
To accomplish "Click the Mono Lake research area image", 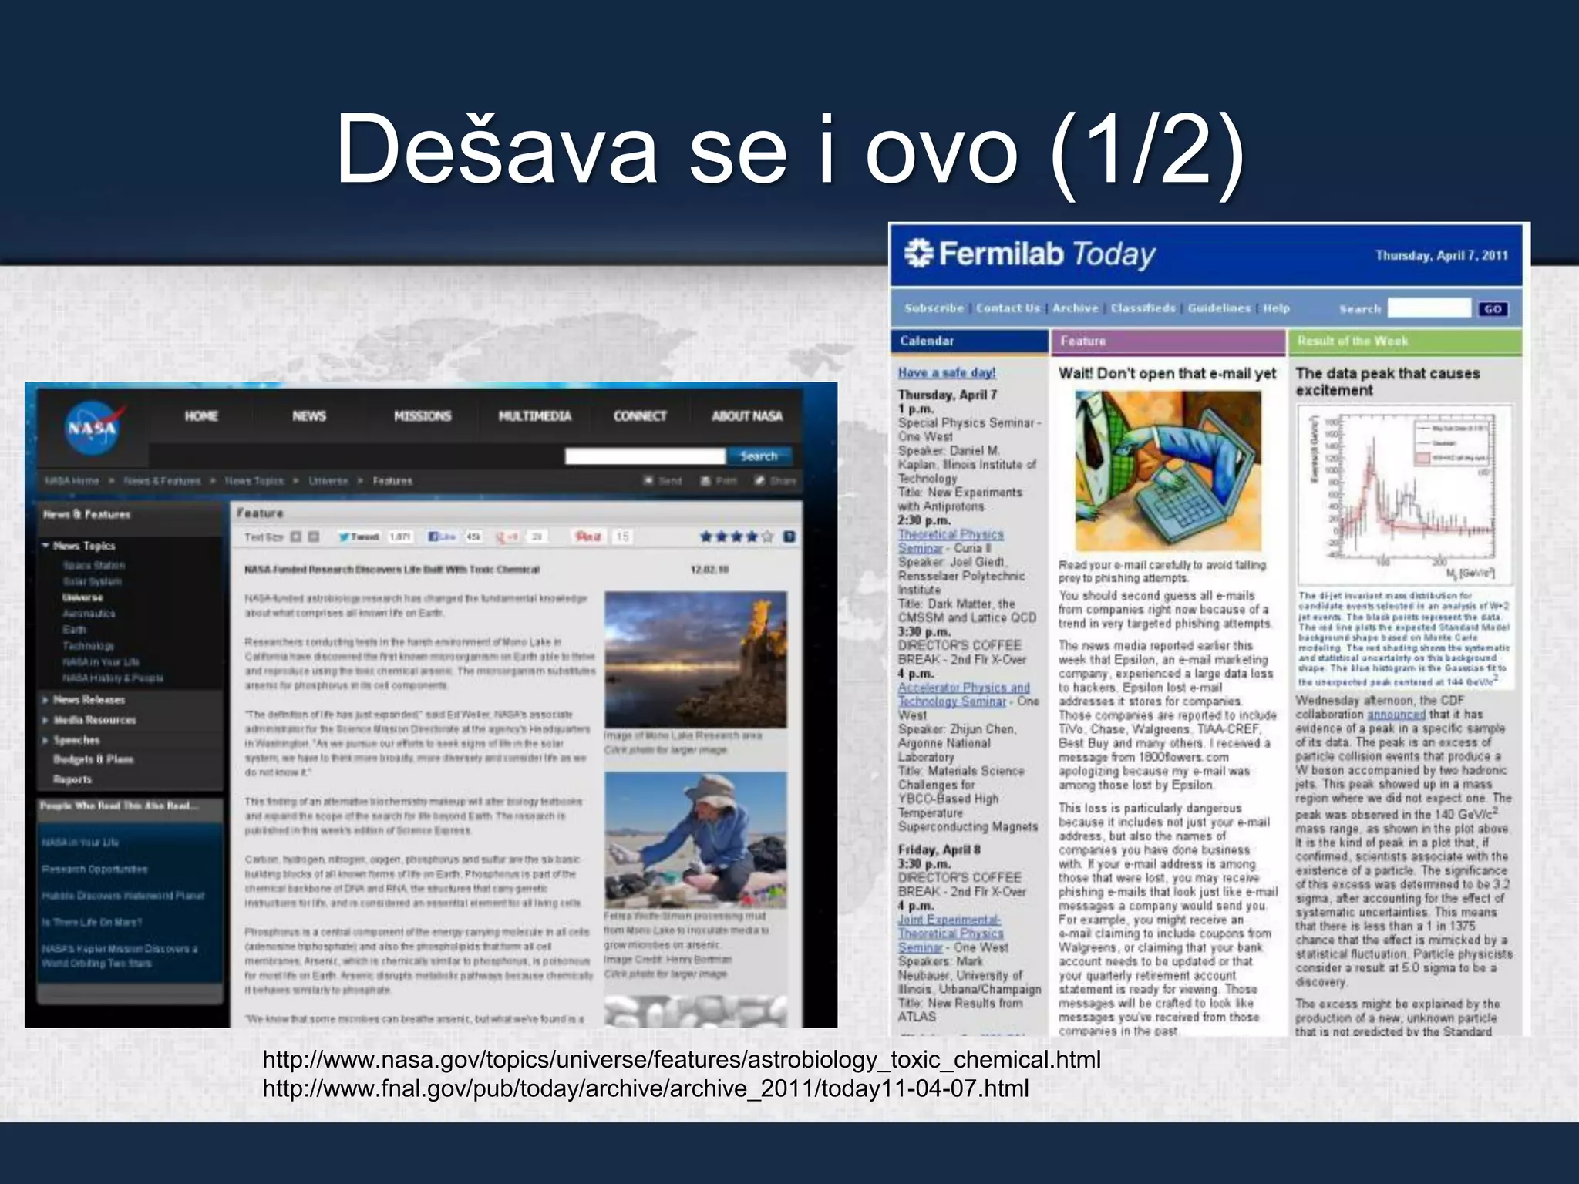I will click(695, 660).
